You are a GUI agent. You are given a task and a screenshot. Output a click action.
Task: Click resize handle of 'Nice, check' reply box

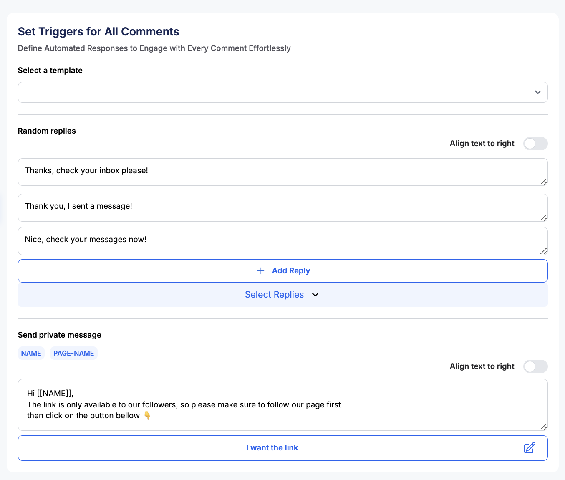click(543, 251)
